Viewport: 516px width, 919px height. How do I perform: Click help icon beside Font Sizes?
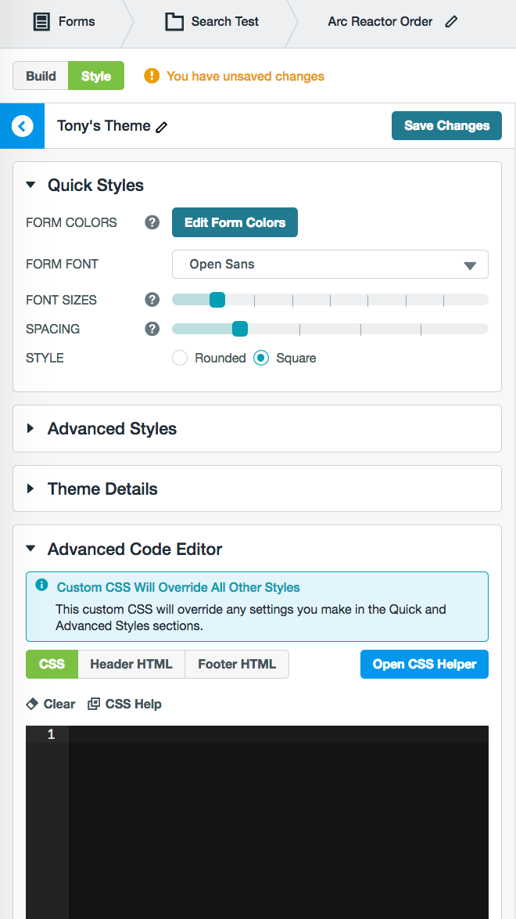(152, 300)
